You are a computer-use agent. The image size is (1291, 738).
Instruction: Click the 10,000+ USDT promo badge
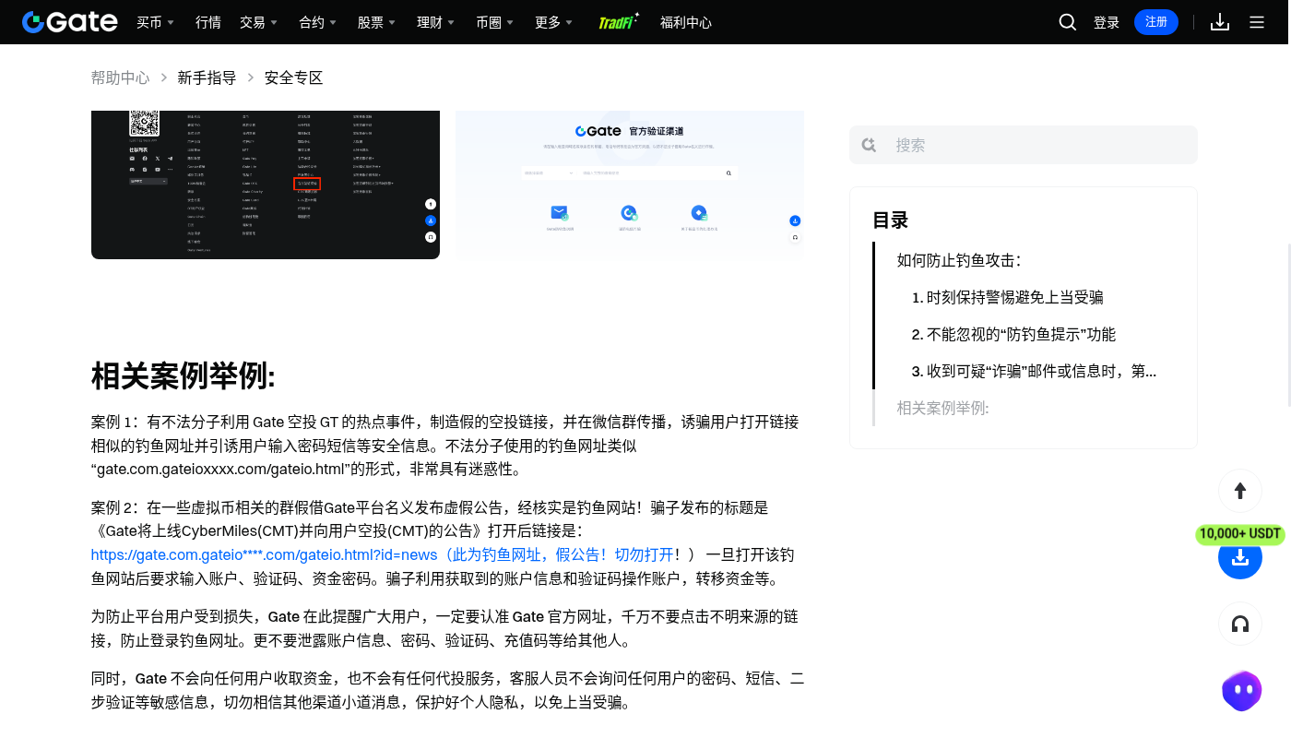pos(1241,534)
